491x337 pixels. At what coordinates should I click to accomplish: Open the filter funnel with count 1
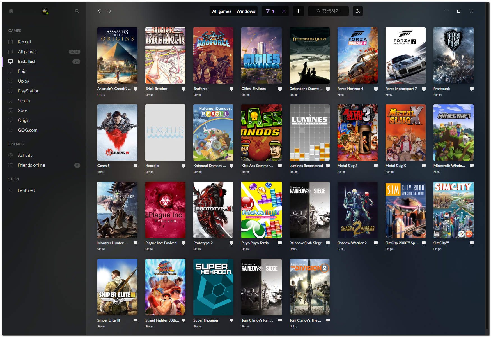pos(270,11)
